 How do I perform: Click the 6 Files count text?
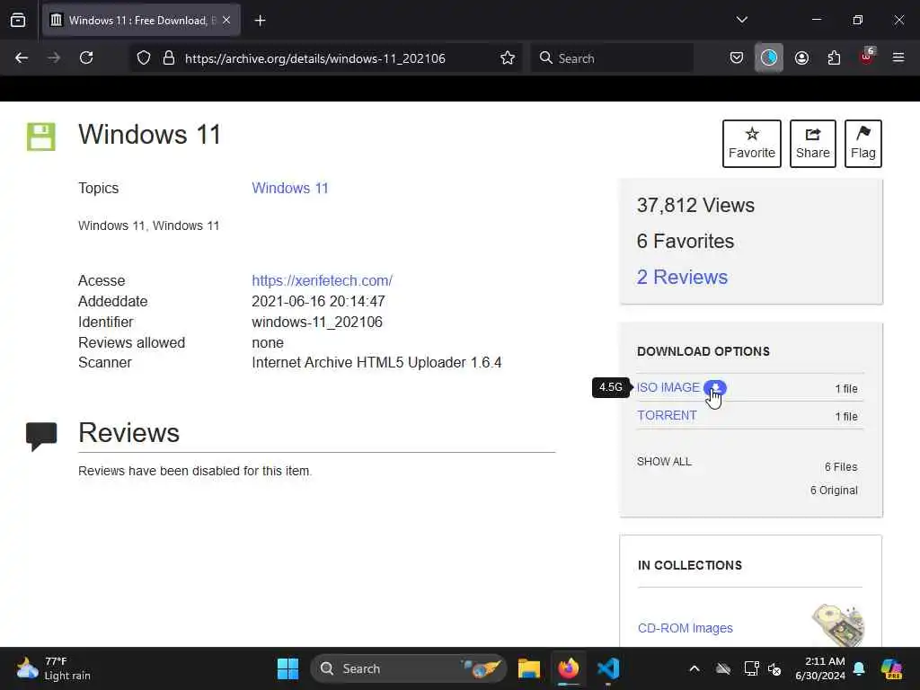pos(841,467)
